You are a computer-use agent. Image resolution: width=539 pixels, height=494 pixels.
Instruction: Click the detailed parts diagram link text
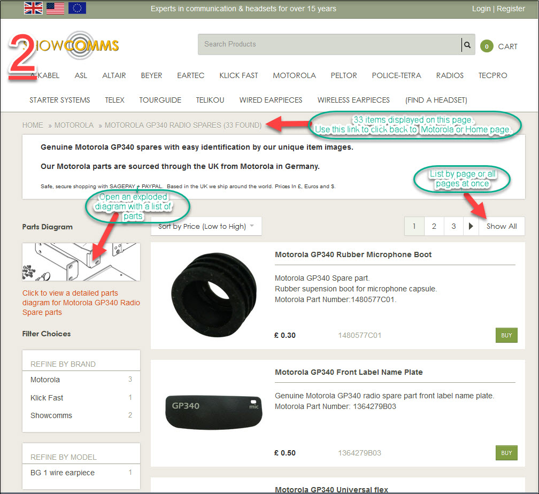click(x=81, y=303)
